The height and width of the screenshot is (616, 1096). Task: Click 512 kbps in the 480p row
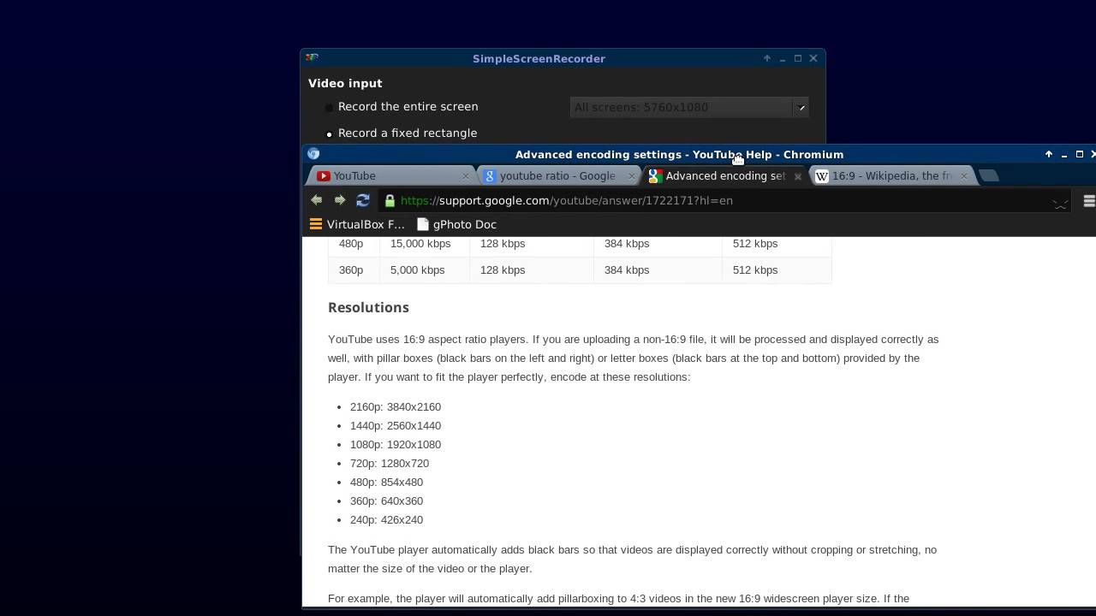coord(755,244)
